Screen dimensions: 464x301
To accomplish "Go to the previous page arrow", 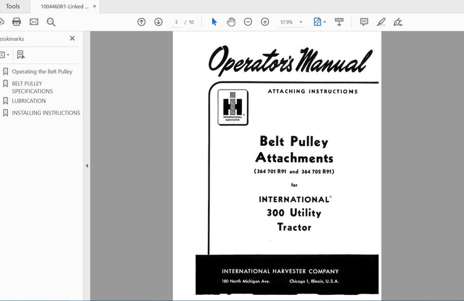I will 142,22.
